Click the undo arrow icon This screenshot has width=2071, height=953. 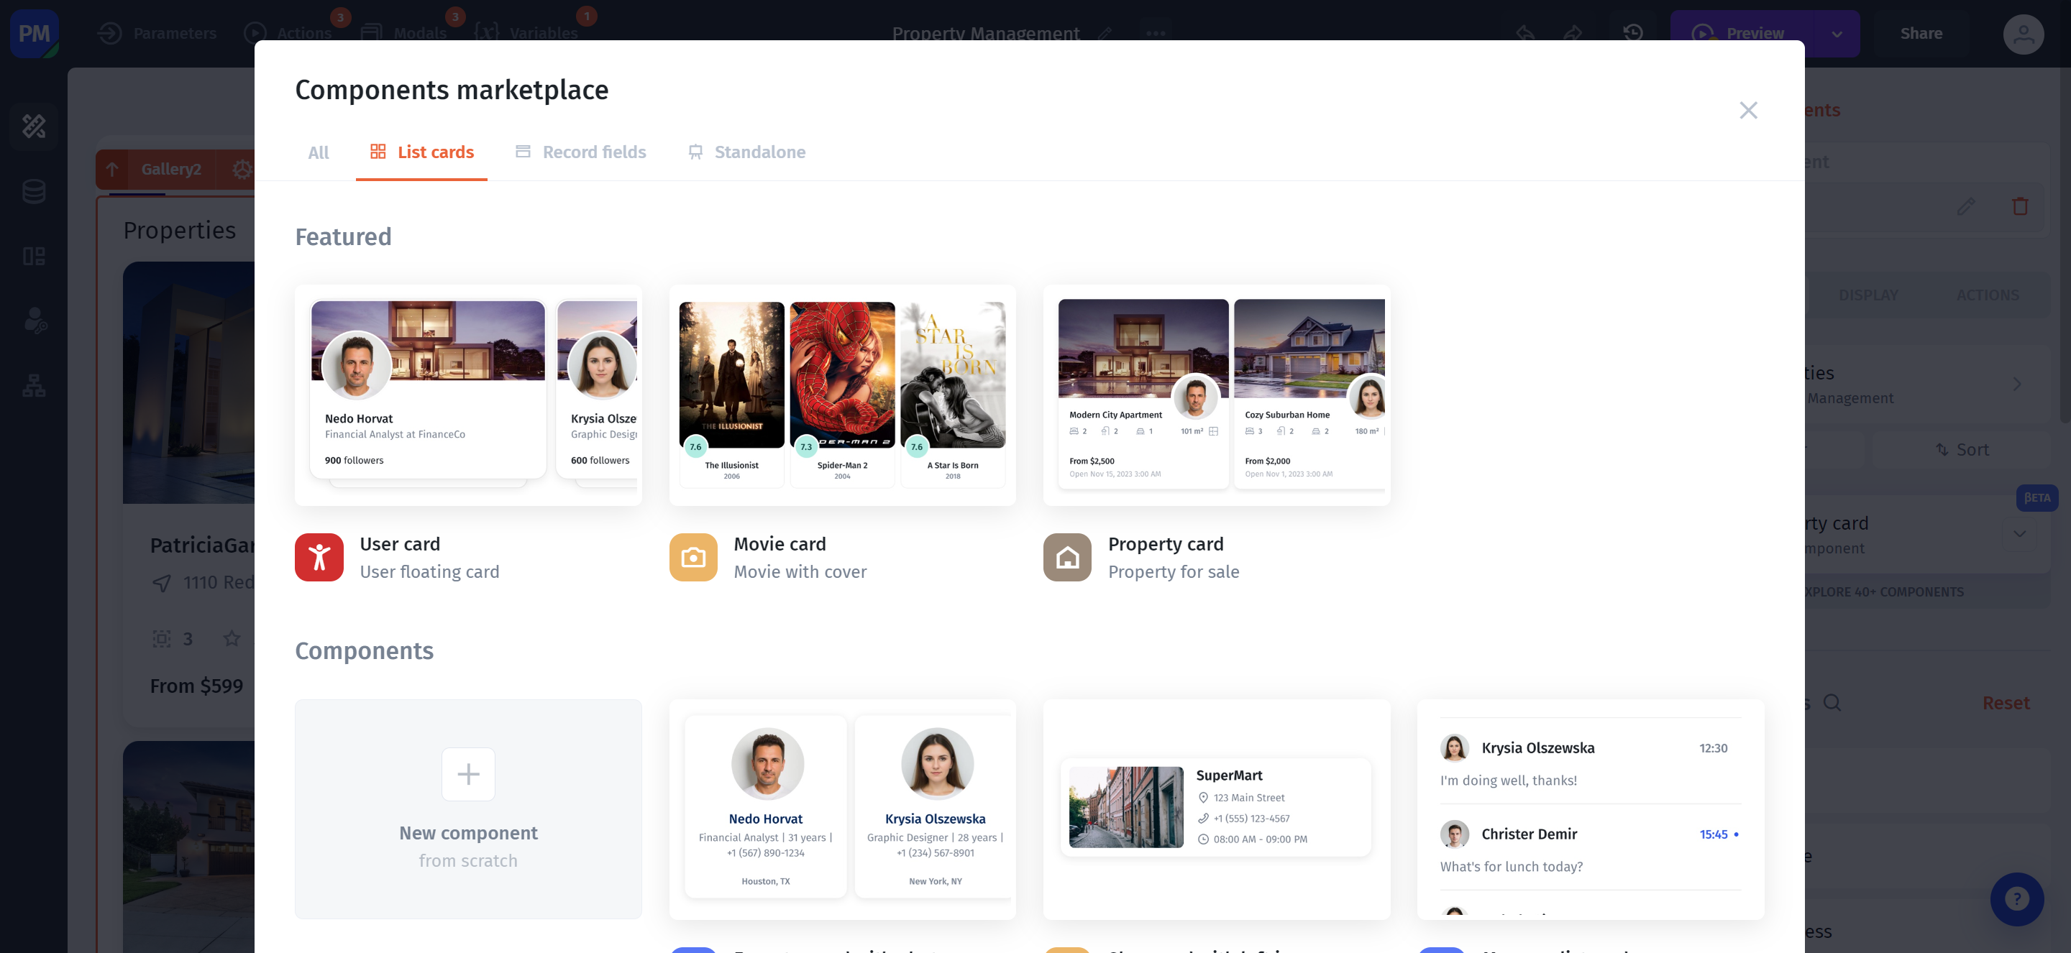1525,33
